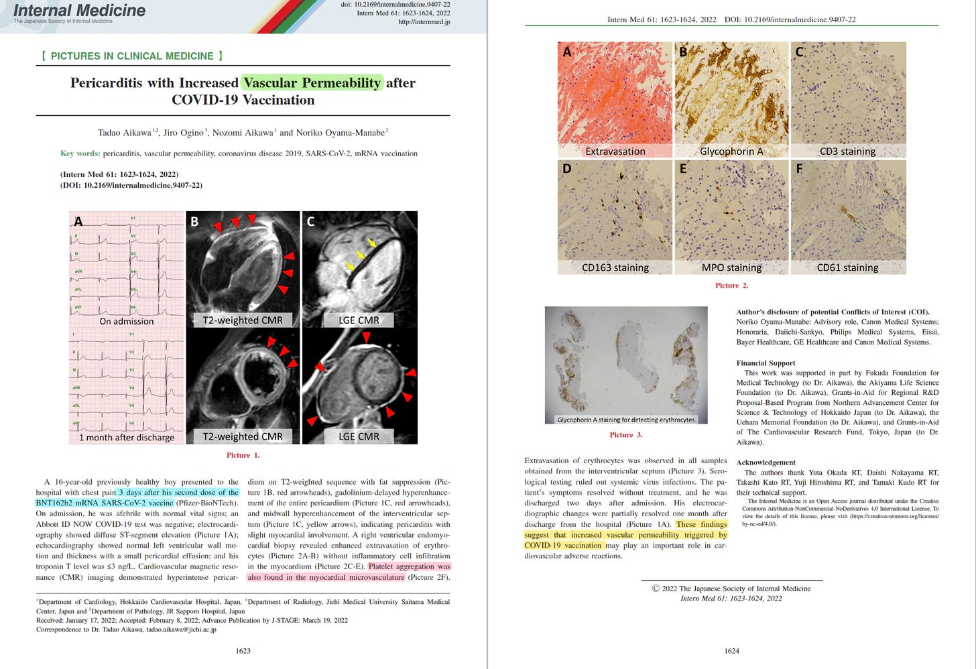
Task: Click highlighted 'COVID-19 vaccination' in conclusion
Action: click(564, 546)
